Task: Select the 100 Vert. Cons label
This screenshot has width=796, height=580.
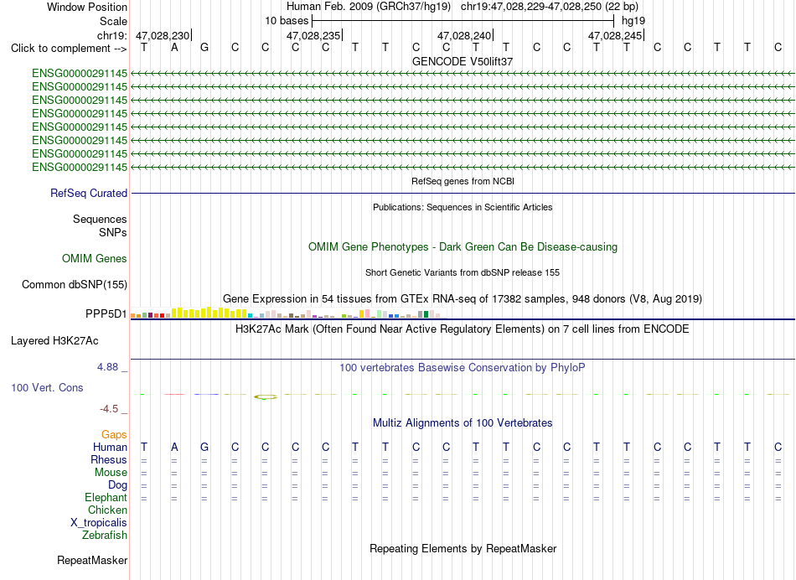Action: pos(47,388)
